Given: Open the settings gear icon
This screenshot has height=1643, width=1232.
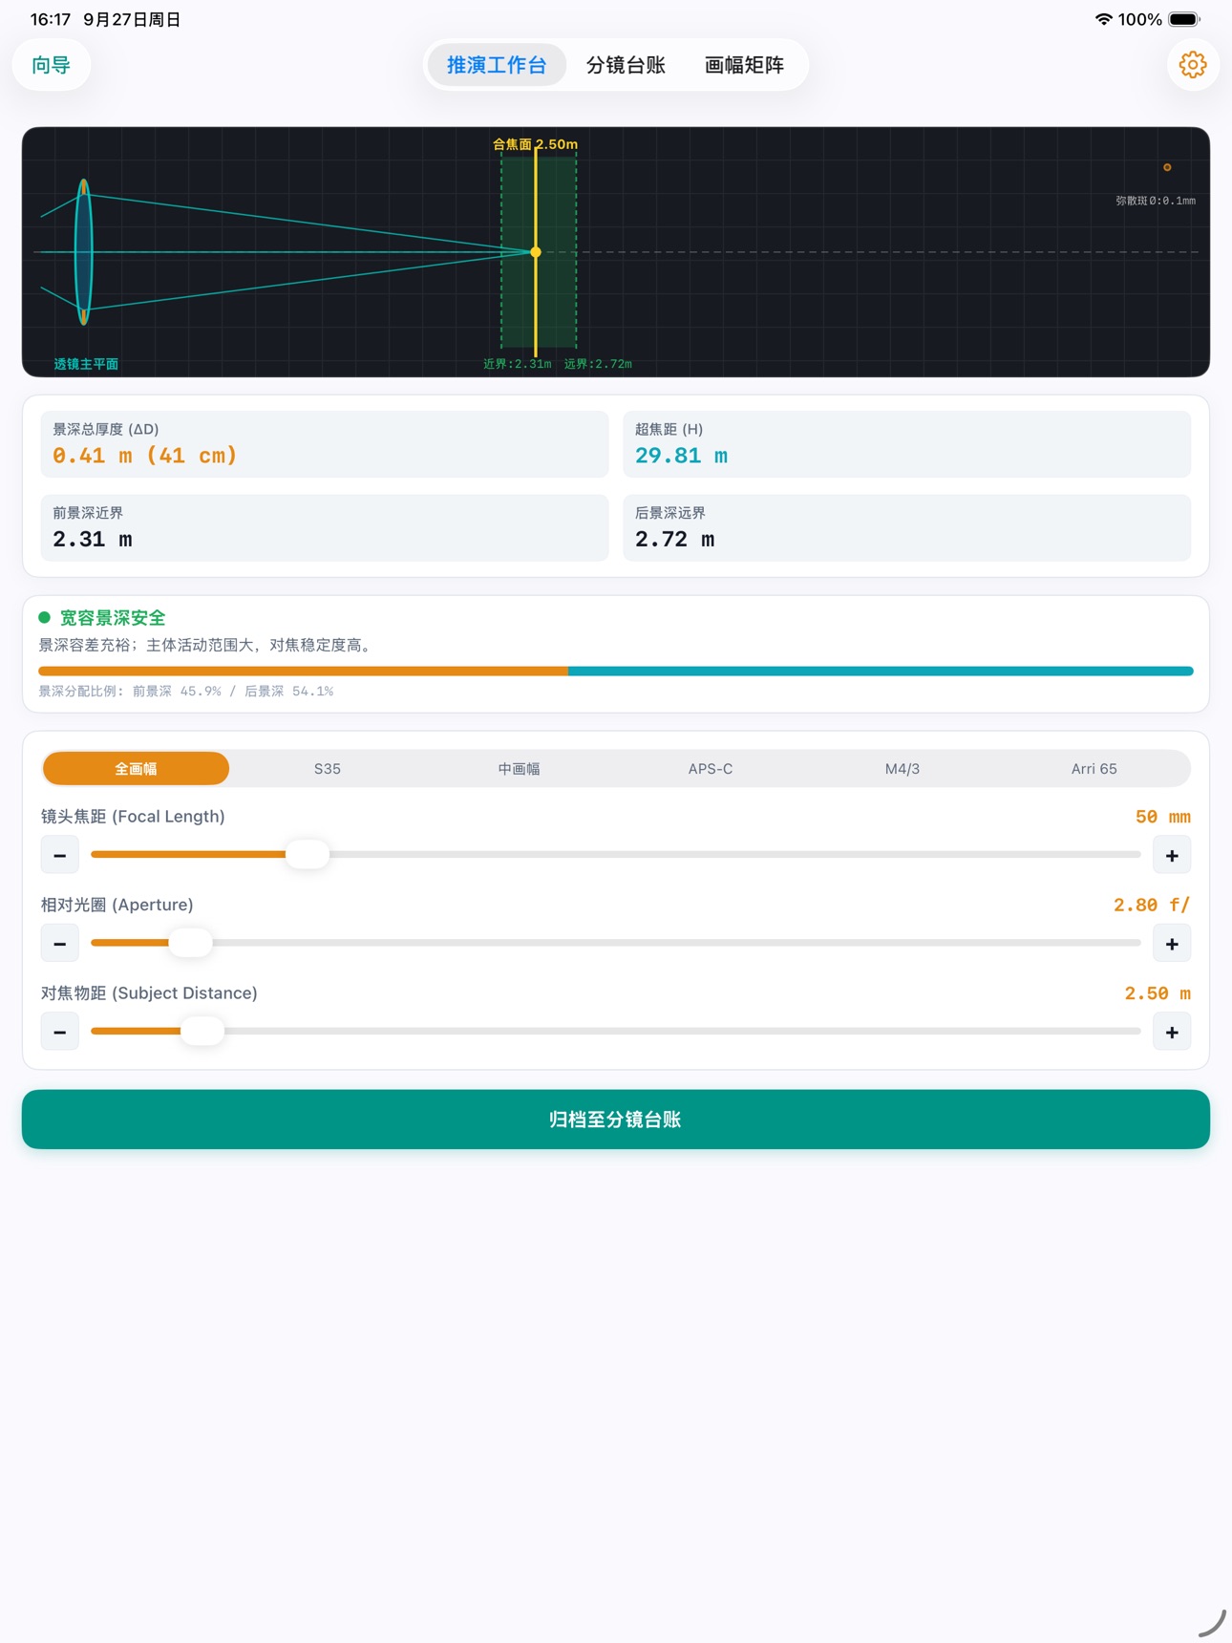Looking at the screenshot, I should [x=1192, y=65].
